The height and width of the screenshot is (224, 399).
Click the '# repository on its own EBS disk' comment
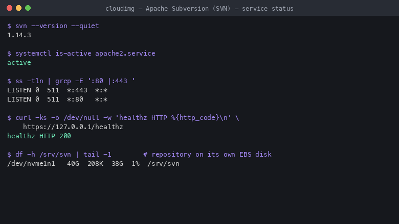click(207, 155)
